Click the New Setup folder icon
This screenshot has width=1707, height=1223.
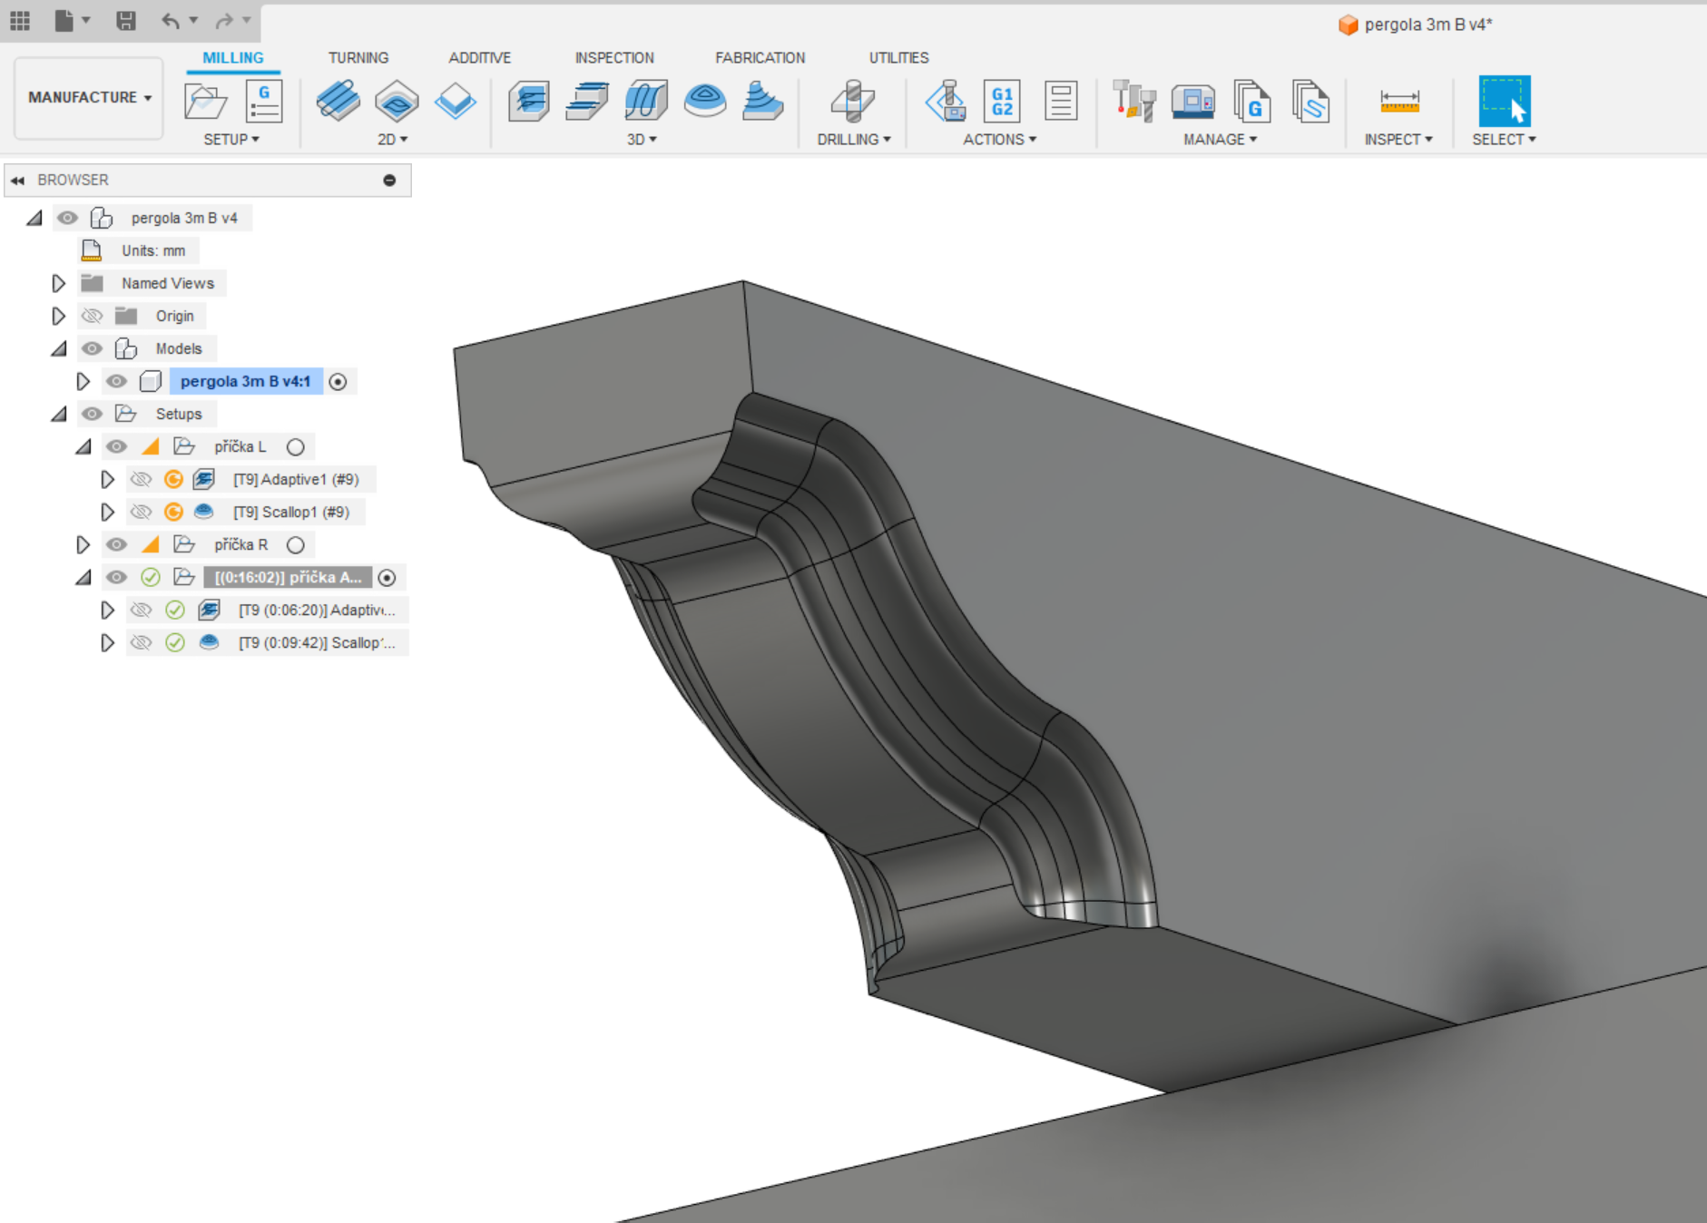click(x=205, y=101)
